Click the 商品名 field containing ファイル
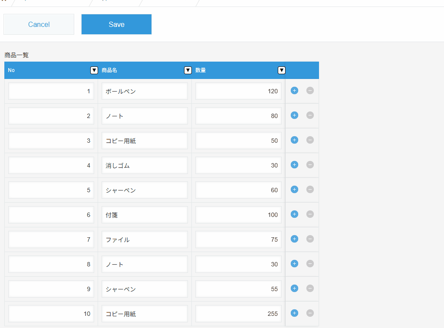 pos(145,239)
